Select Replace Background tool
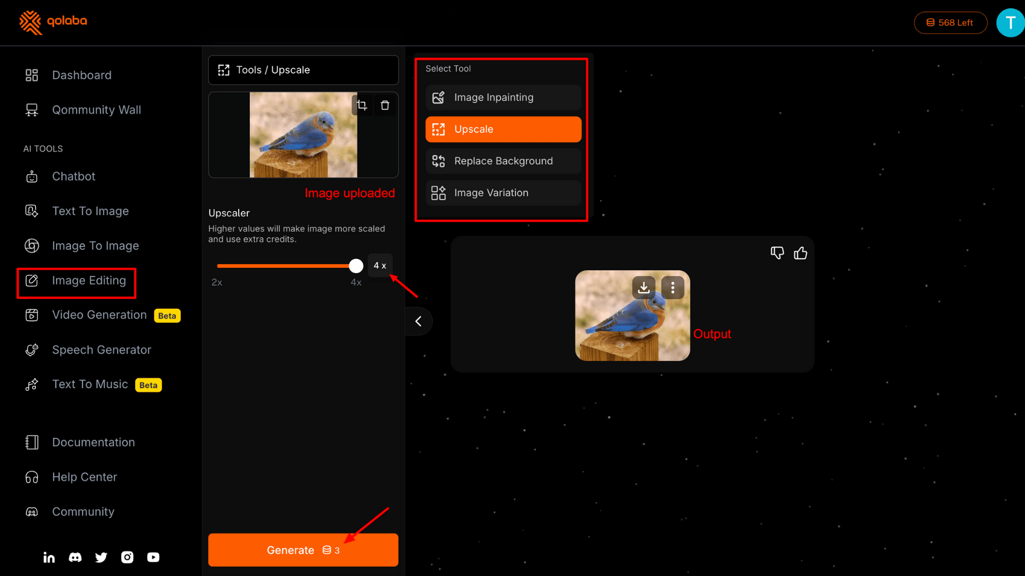Screen dimensions: 1025x576 click(x=503, y=161)
